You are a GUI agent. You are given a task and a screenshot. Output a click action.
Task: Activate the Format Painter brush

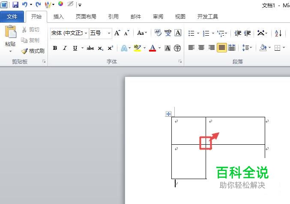(x=24, y=51)
